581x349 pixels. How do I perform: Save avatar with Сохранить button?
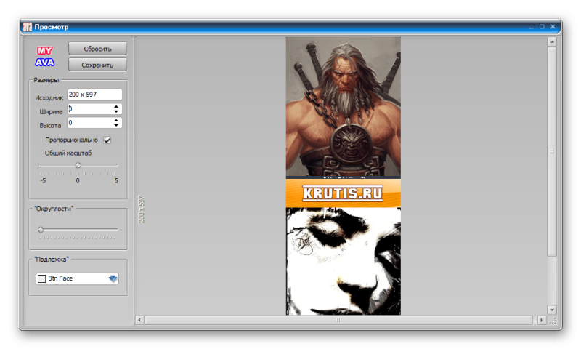pos(97,65)
